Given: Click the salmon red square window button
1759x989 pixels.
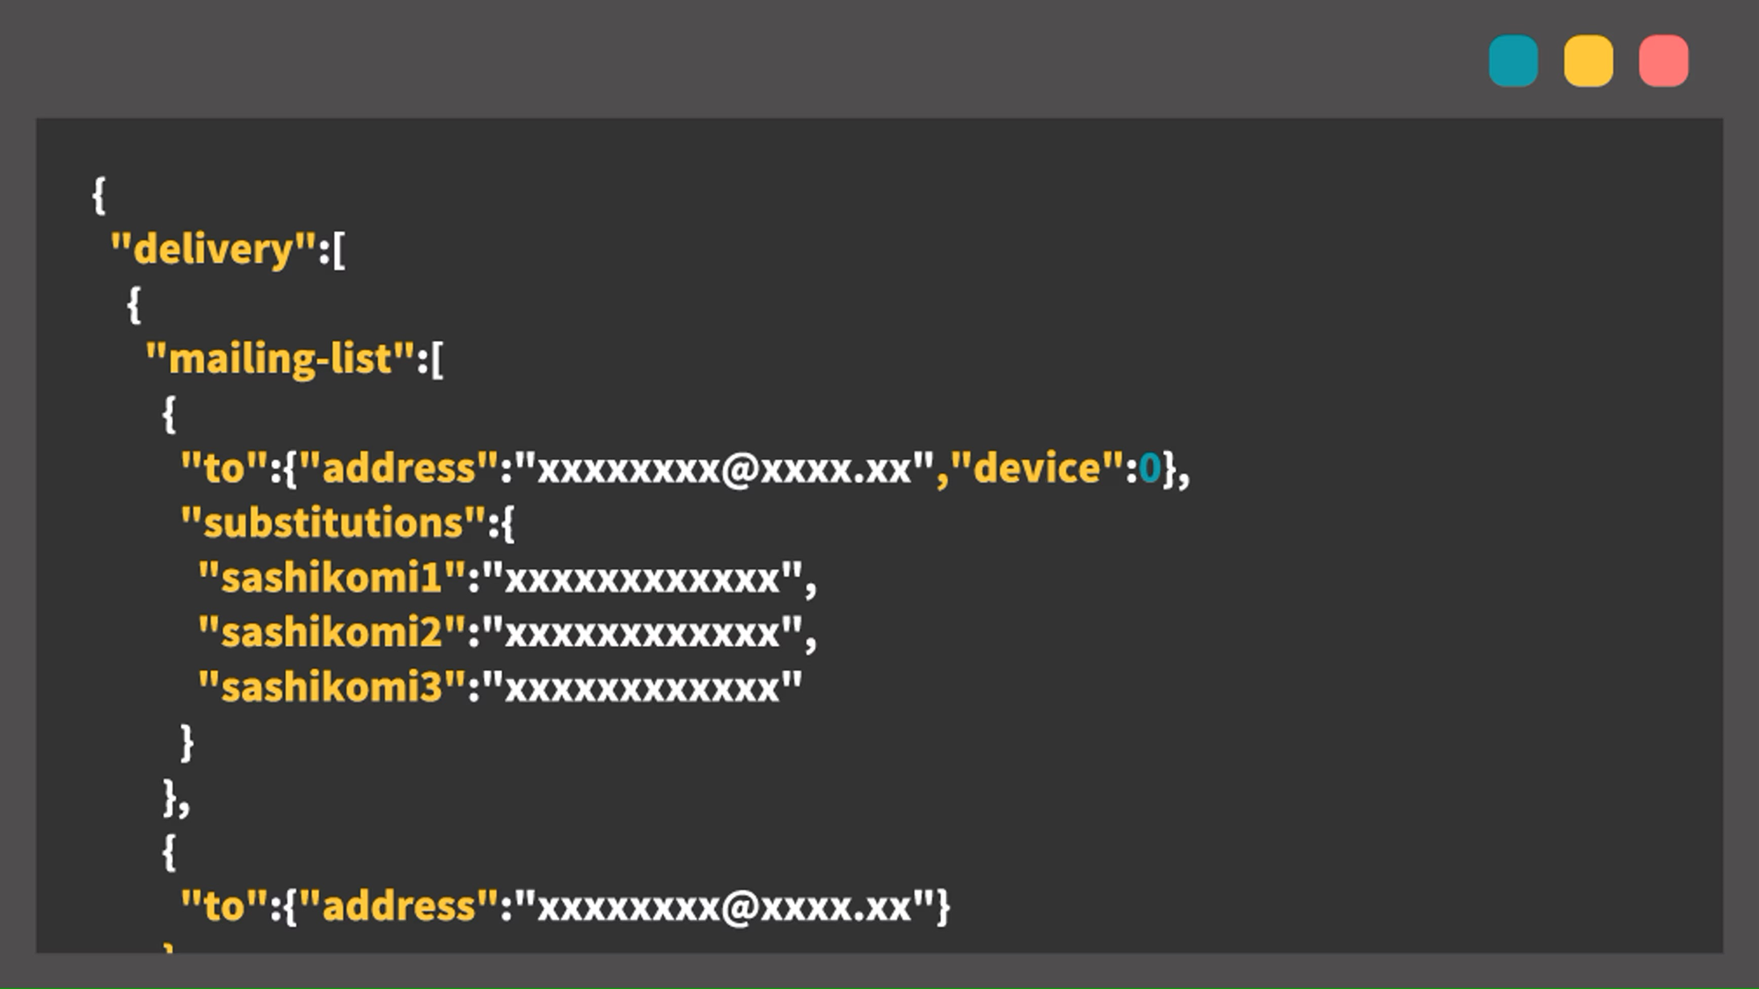Looking at the screenshot, I should [x=1663, y=61].
